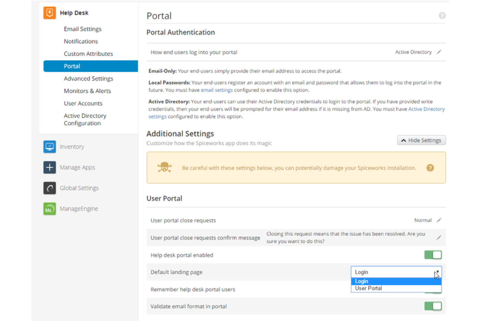Edit the close requests confirm message
This screenshot has height=321, width=481.
point(439,238)
